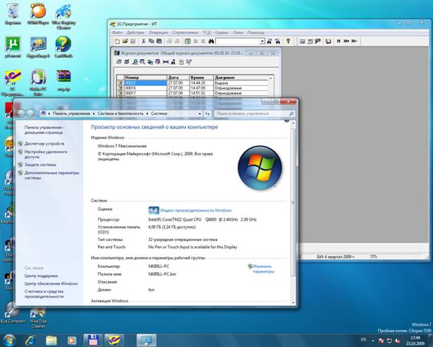Select journal row number 00017
This screenshot has width=433, height=347.
[145, 93]
